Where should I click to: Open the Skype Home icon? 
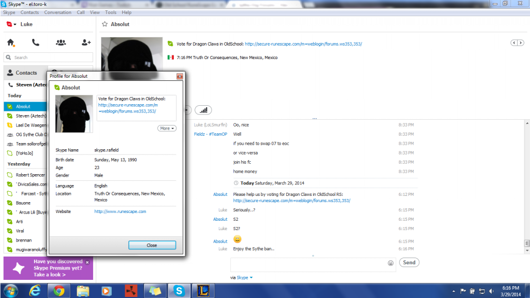point(11,42)
